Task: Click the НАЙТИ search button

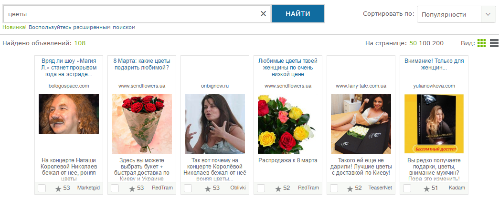Action: coord(298,14)
